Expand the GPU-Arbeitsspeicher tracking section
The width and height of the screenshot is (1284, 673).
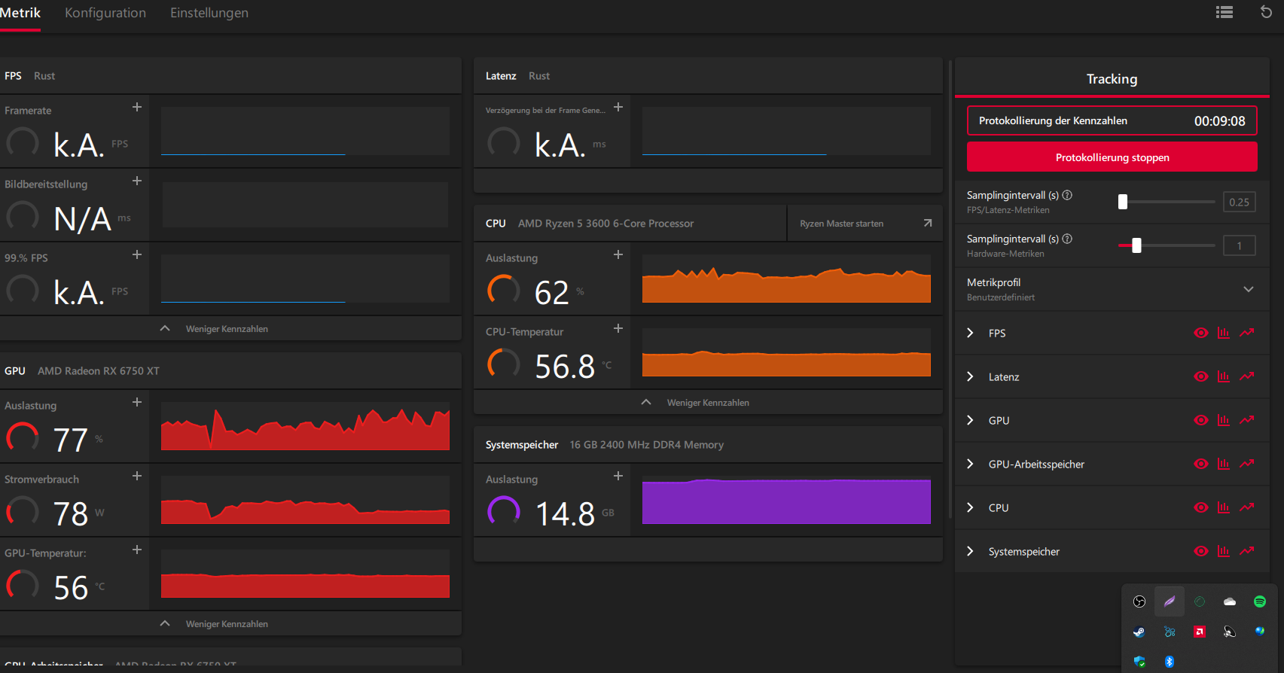970,464
